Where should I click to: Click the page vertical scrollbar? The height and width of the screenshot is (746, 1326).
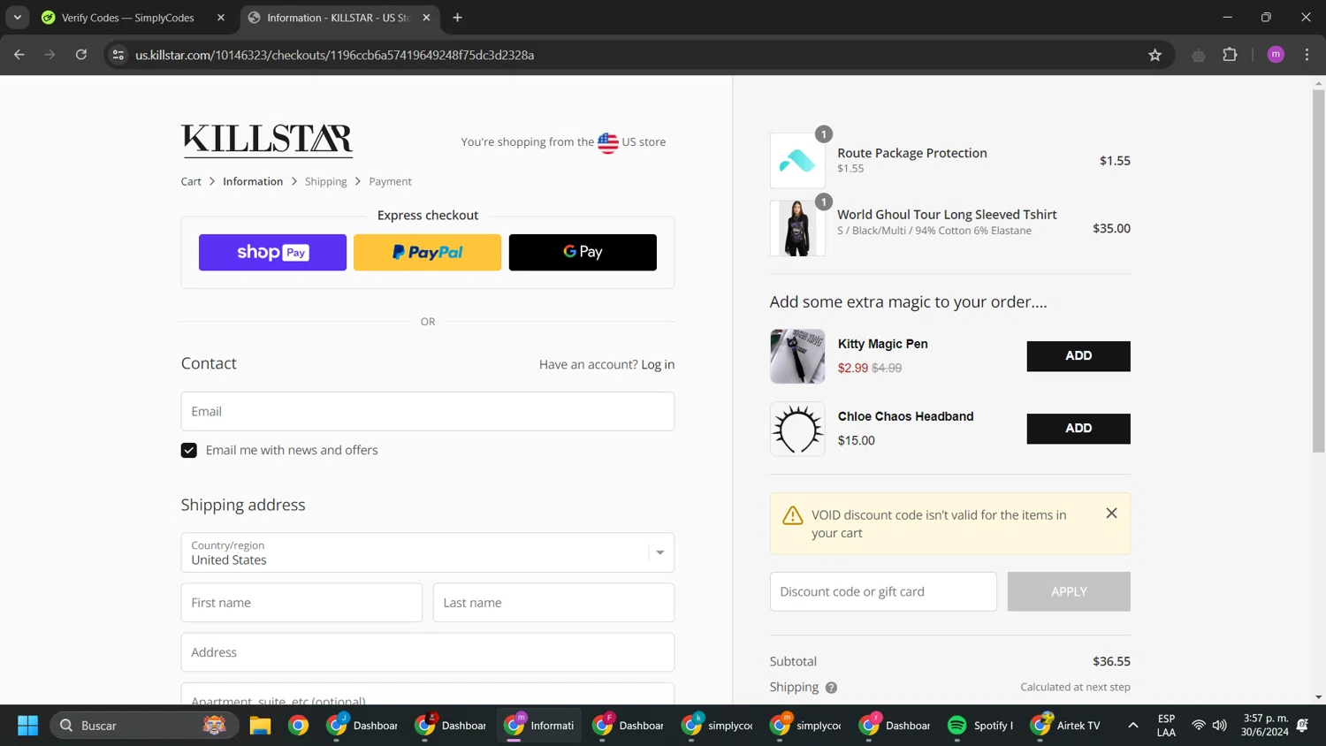tap(1318, 270)
